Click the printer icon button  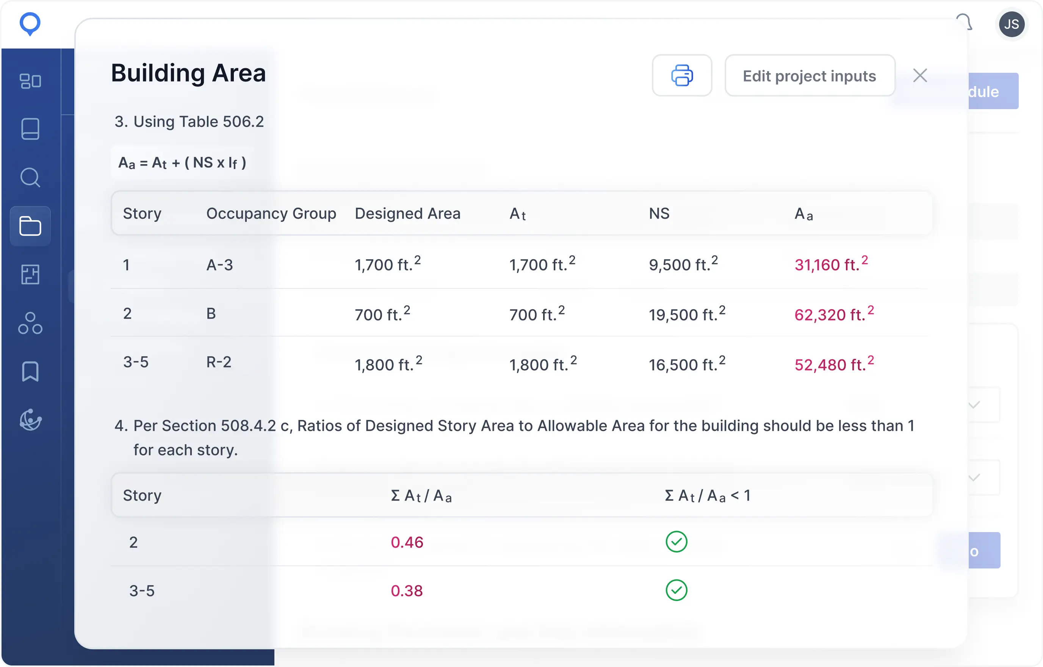682,75
